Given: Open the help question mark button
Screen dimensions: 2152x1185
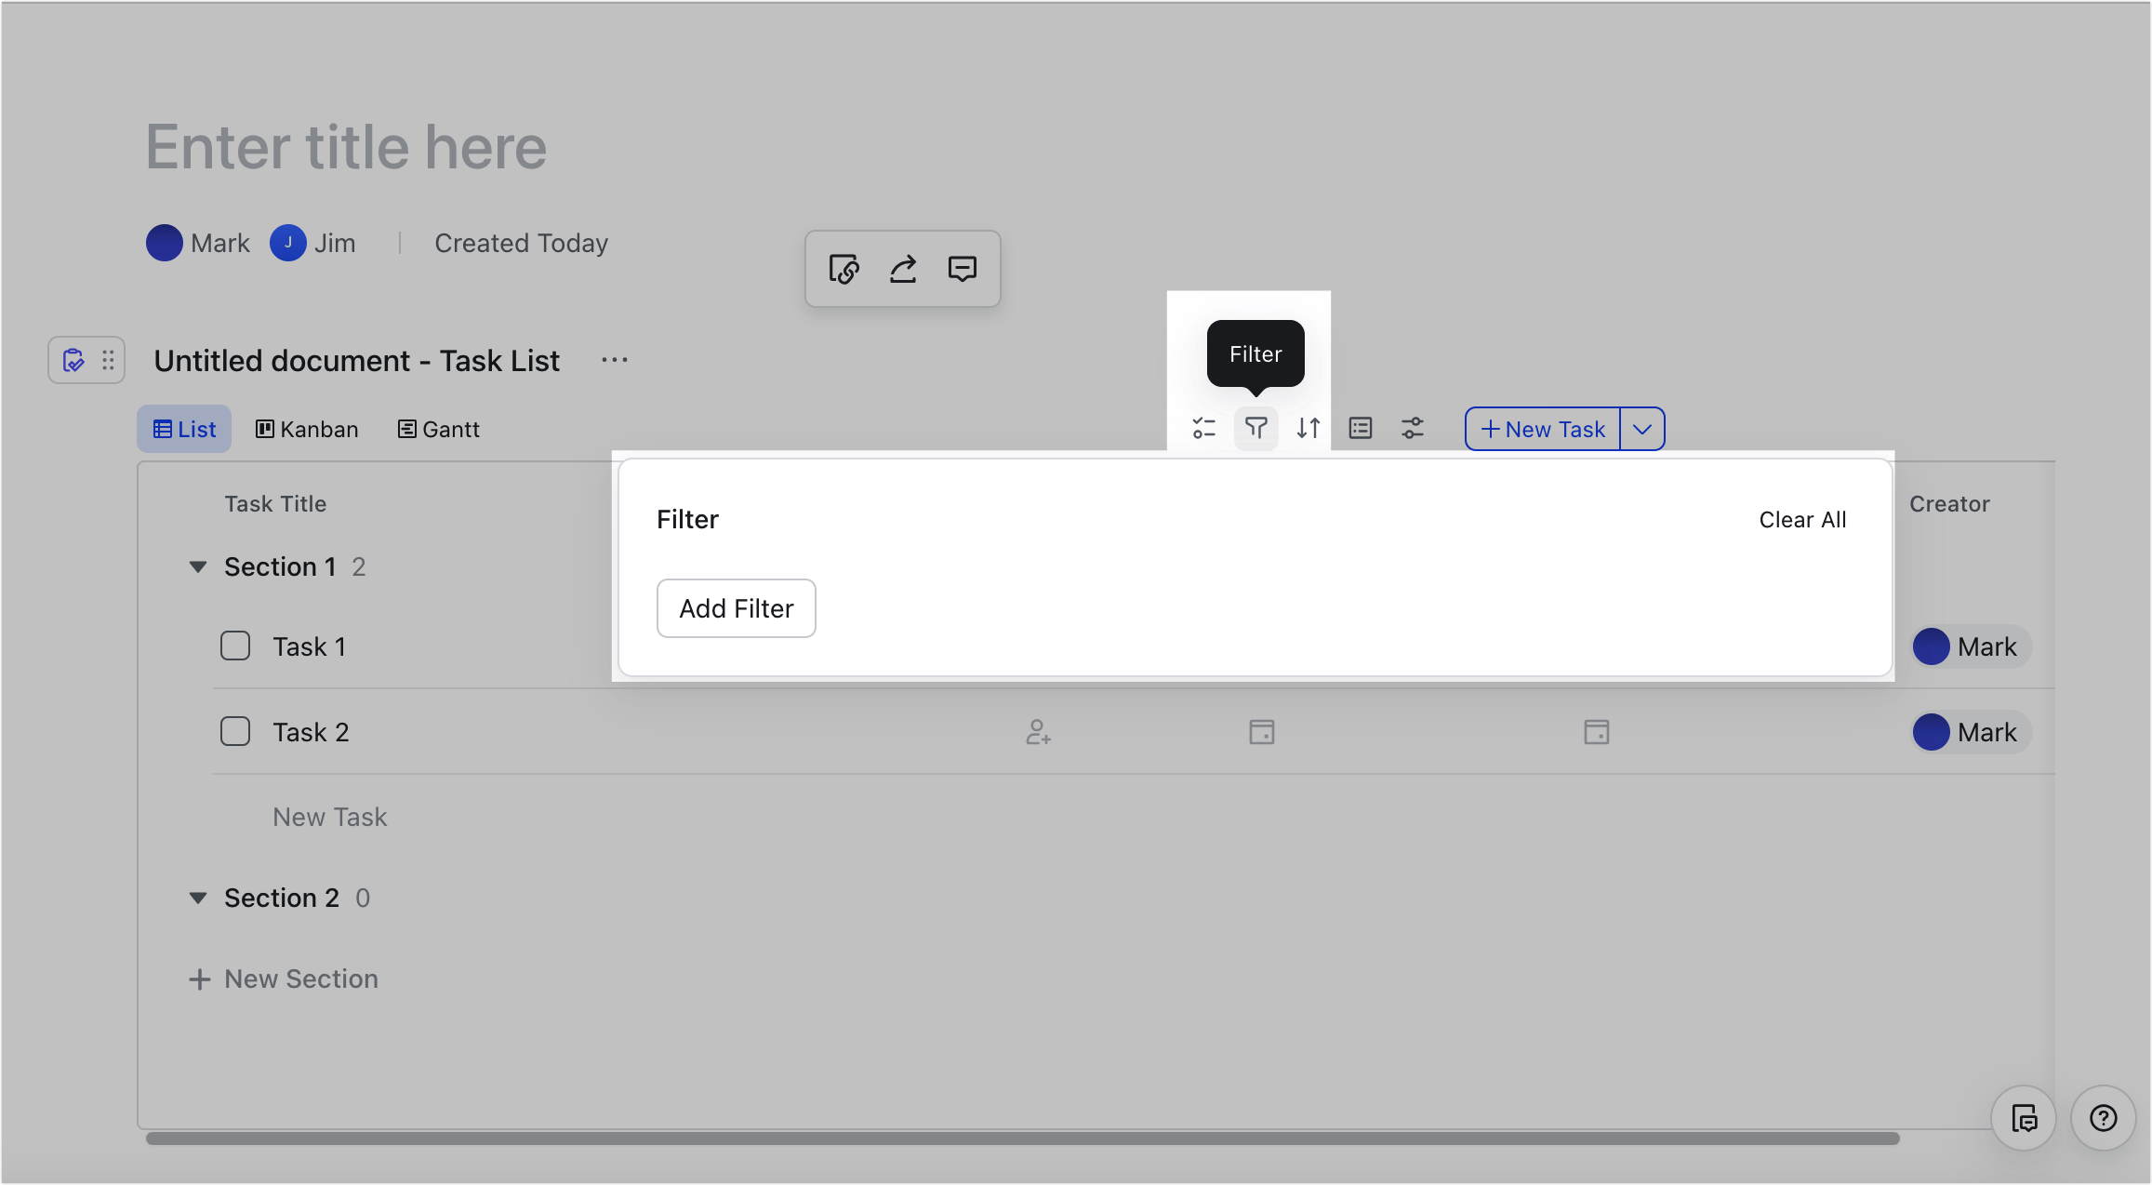Looking at the screenshot, I should 2104,1118.
